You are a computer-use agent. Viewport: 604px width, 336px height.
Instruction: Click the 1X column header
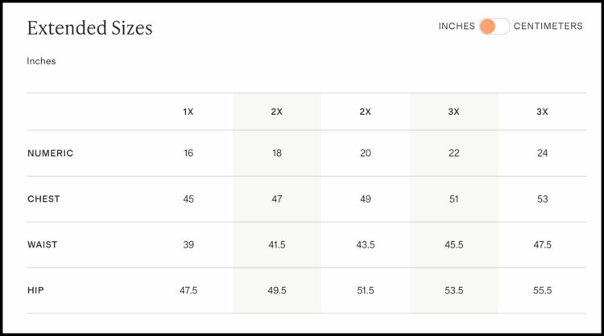coord(188,112)
